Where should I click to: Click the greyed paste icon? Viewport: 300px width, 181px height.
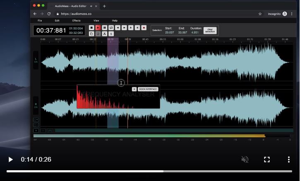[98, 34]
